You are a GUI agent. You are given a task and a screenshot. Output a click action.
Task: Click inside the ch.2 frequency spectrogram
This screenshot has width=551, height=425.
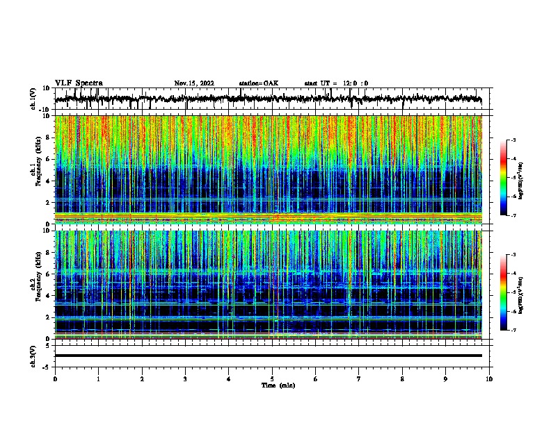[269, 285]
